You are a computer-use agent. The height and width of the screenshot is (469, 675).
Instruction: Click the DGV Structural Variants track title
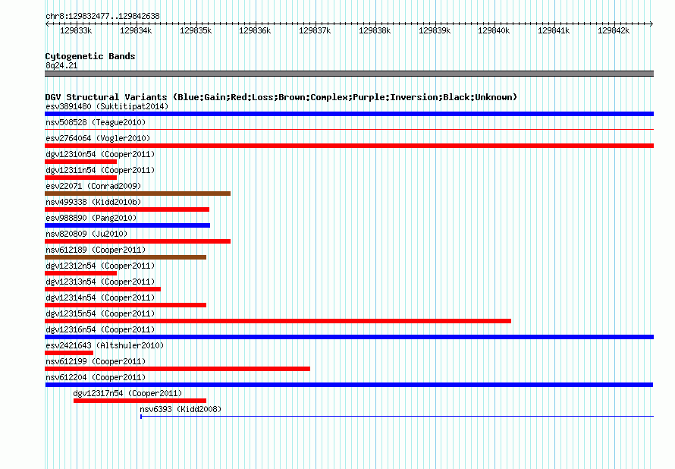pos(281,97)
